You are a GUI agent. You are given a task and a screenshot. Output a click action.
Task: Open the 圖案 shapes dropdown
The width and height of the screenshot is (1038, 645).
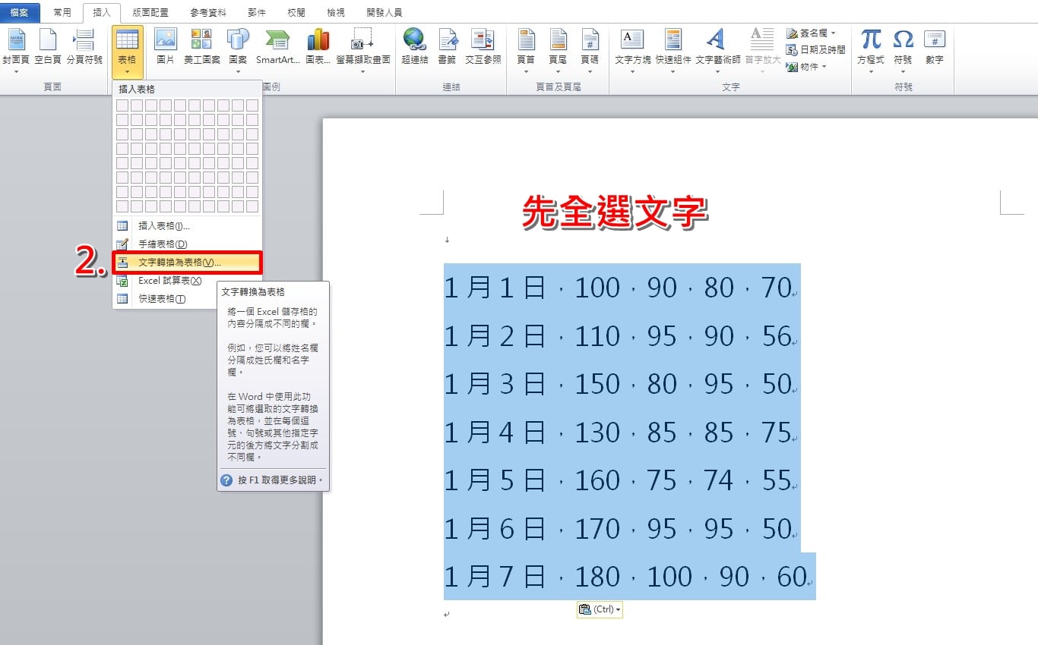tap(238, 72)
